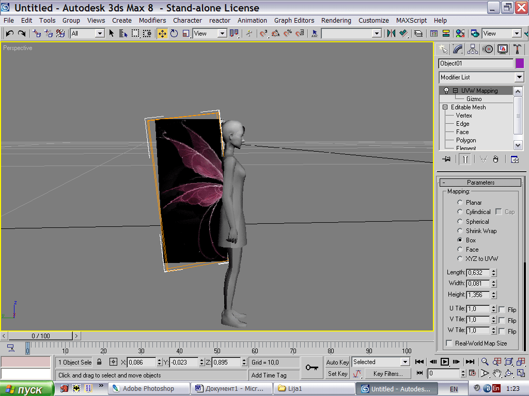Click the Redo arrow in main toolbar
Screen dimensions: 529x396
tap(21, 34)
